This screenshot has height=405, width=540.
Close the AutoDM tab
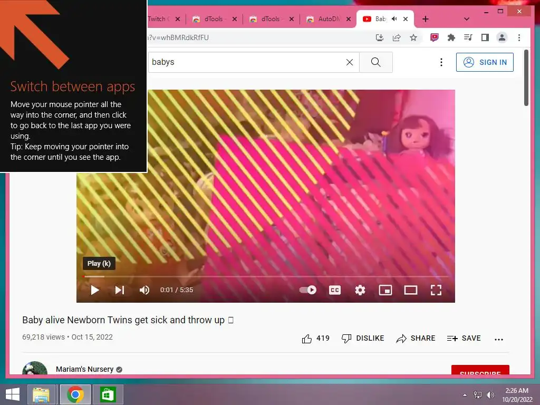point(349,19)
